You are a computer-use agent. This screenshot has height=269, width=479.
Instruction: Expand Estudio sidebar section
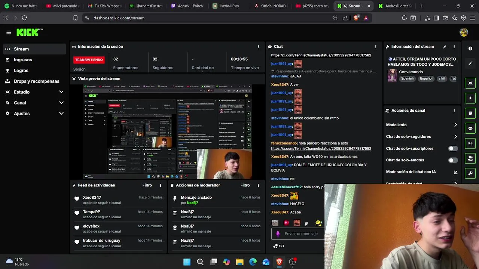click(61, 92)
